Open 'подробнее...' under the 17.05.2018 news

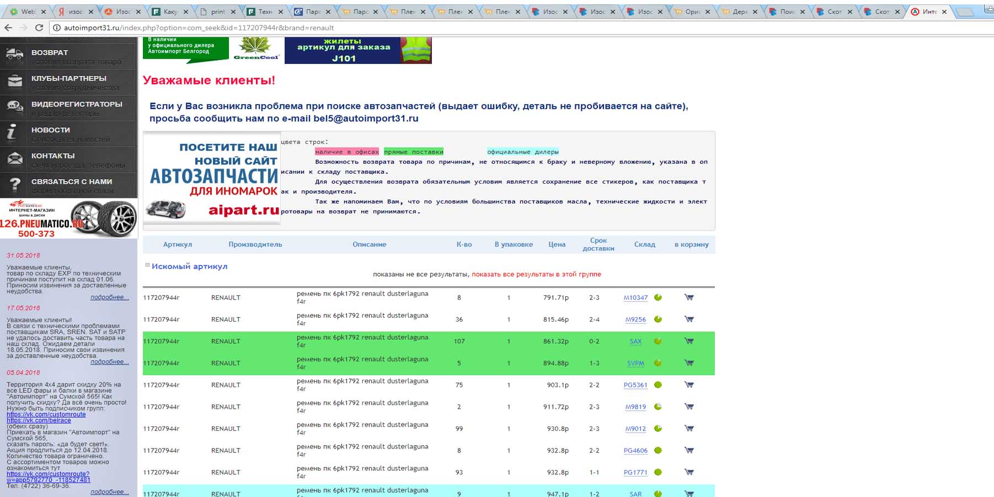(110, 362)
